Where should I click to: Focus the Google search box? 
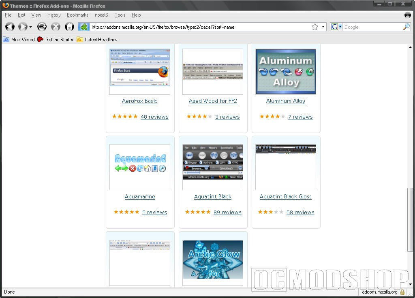pos(373,27)
